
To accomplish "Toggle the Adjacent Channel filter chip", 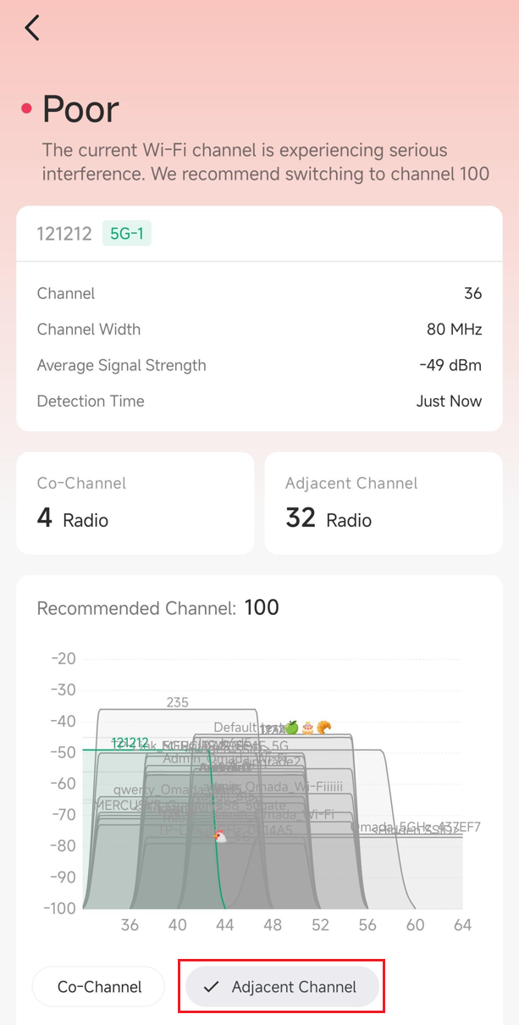I will (283, 987).
